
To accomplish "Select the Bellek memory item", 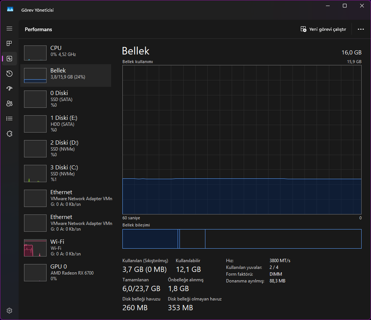I will 66,75.
